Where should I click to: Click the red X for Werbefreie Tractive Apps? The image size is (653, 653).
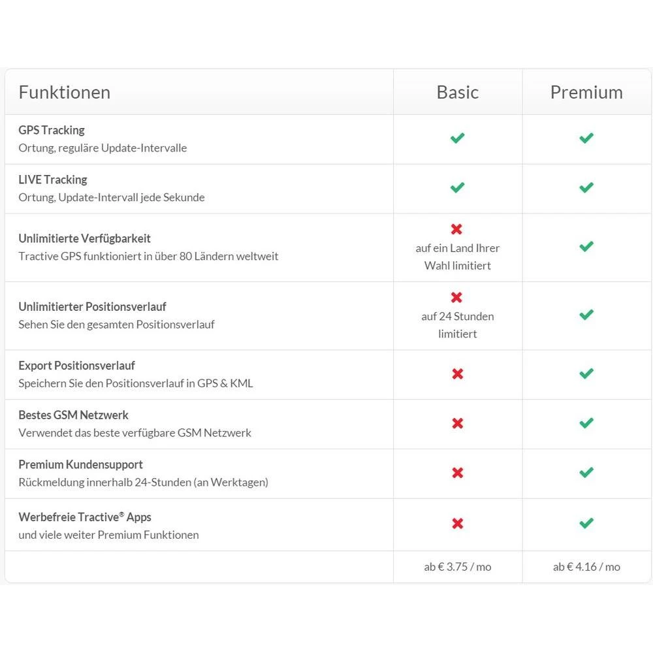(x=457, y=524)
